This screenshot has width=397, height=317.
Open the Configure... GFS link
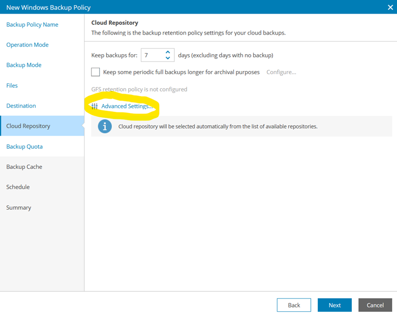coord(281,72)
